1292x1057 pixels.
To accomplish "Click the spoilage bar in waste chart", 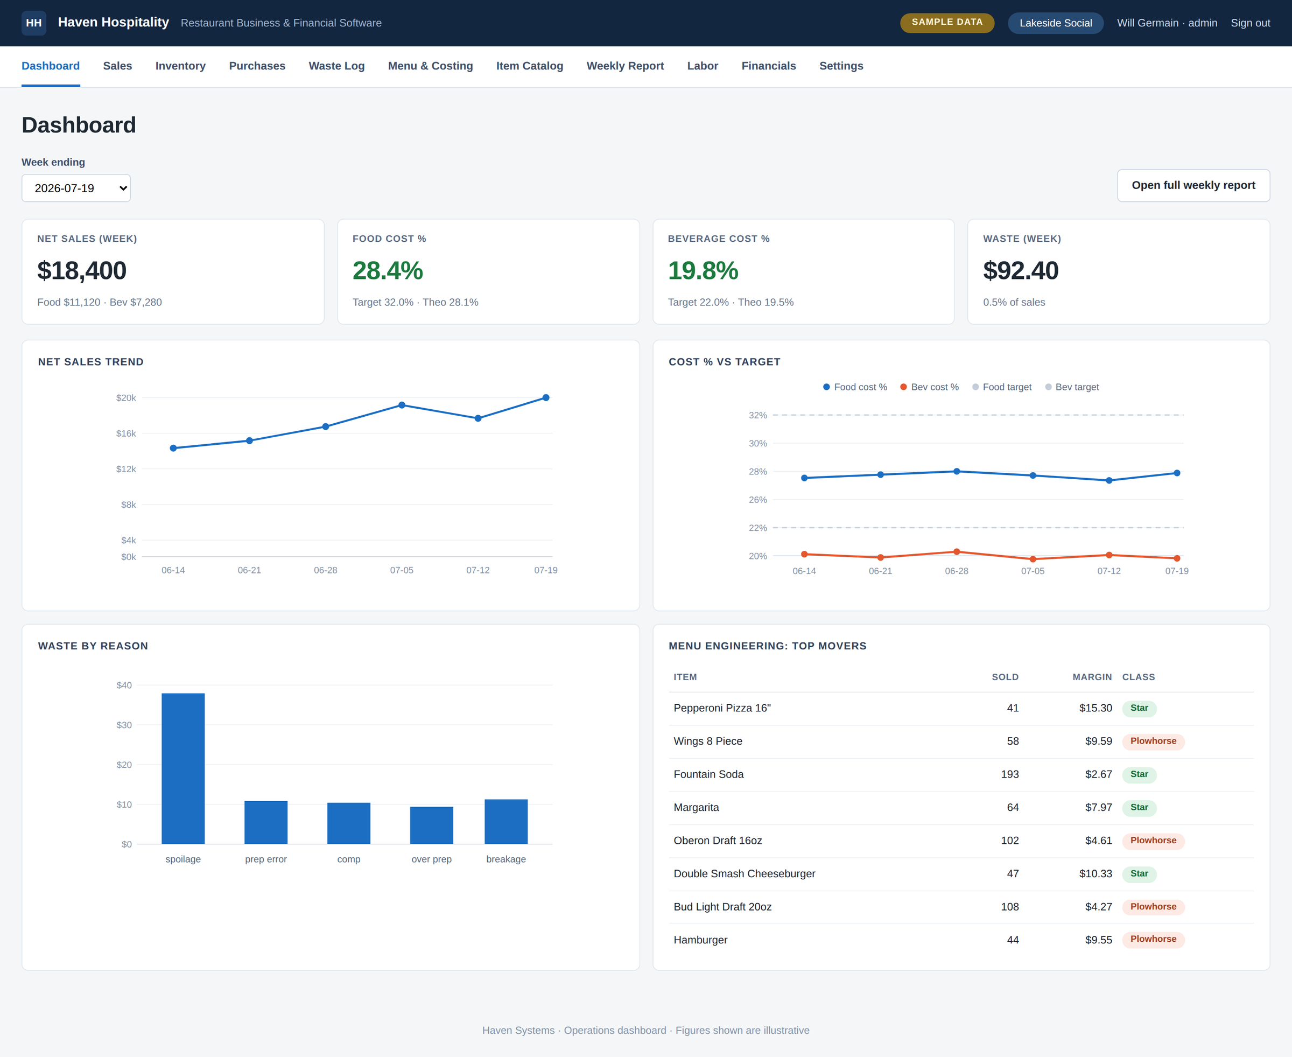I will [183, 768].
